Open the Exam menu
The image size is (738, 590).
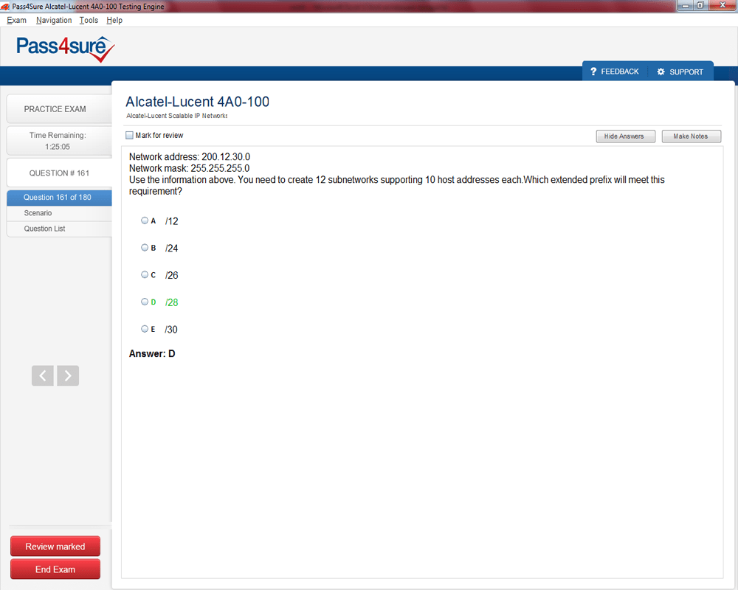click(16, 20)
